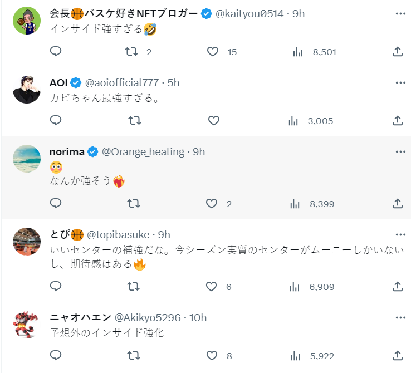
Task: Share the Akikyo5296 tweet
Action: [398, 355]
